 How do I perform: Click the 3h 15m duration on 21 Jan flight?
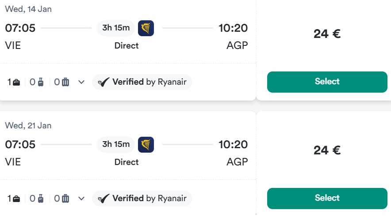click(116, 144)
